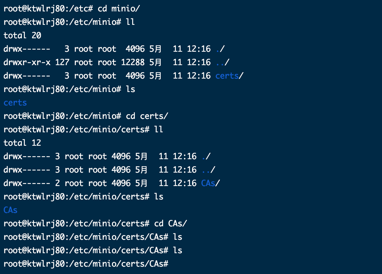Click the blue 'certs/' directory in the ll listing
This screenshot has width=382, height=274.
click(229, 76)
